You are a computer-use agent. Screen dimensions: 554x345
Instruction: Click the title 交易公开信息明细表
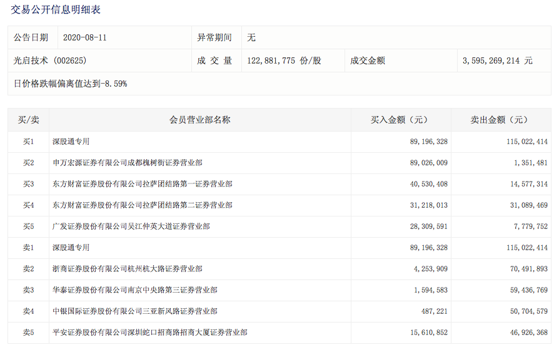pyautogui.click(x=56, y=9)
